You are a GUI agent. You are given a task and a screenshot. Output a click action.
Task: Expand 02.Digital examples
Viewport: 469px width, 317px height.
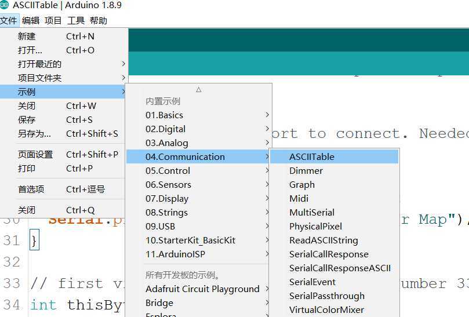tap(198, 129)
